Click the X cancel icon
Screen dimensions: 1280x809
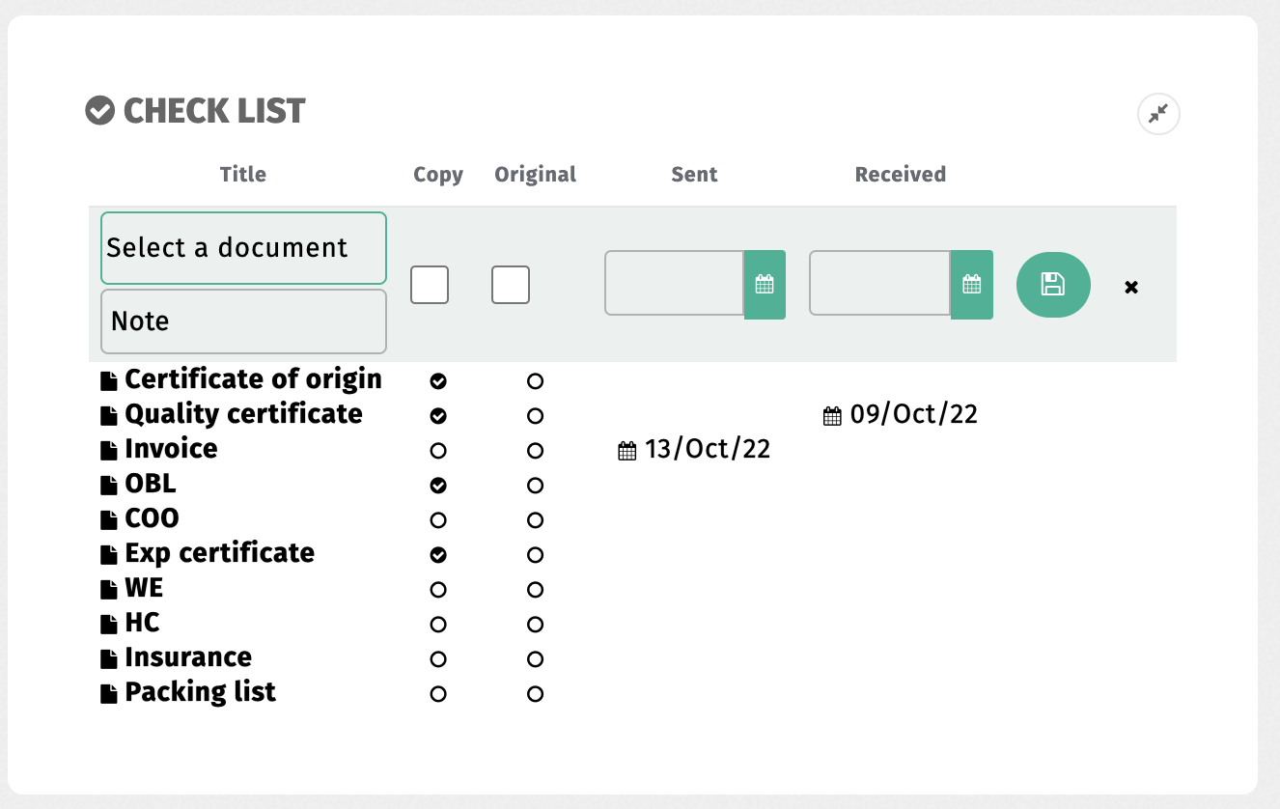pos(1131,287)
